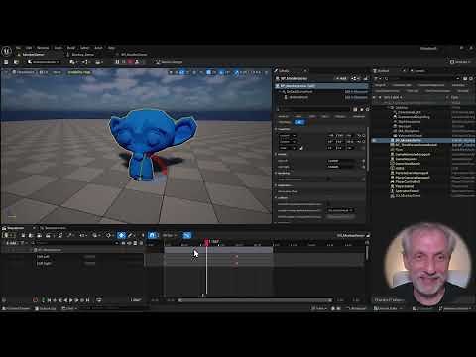Select the Ear Left track keyframe
The width and height of the screenshot is (476, 357).
click(x=236, y=257)
